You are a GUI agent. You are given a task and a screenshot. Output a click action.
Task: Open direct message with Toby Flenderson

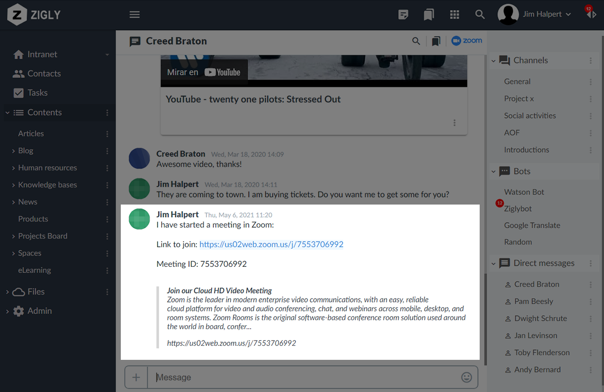click(x=542, y=353)
